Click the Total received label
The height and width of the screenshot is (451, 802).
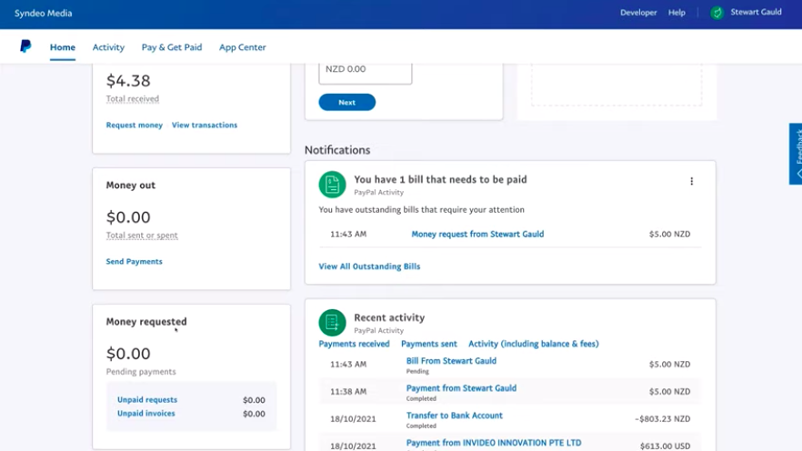click(133, 99)
